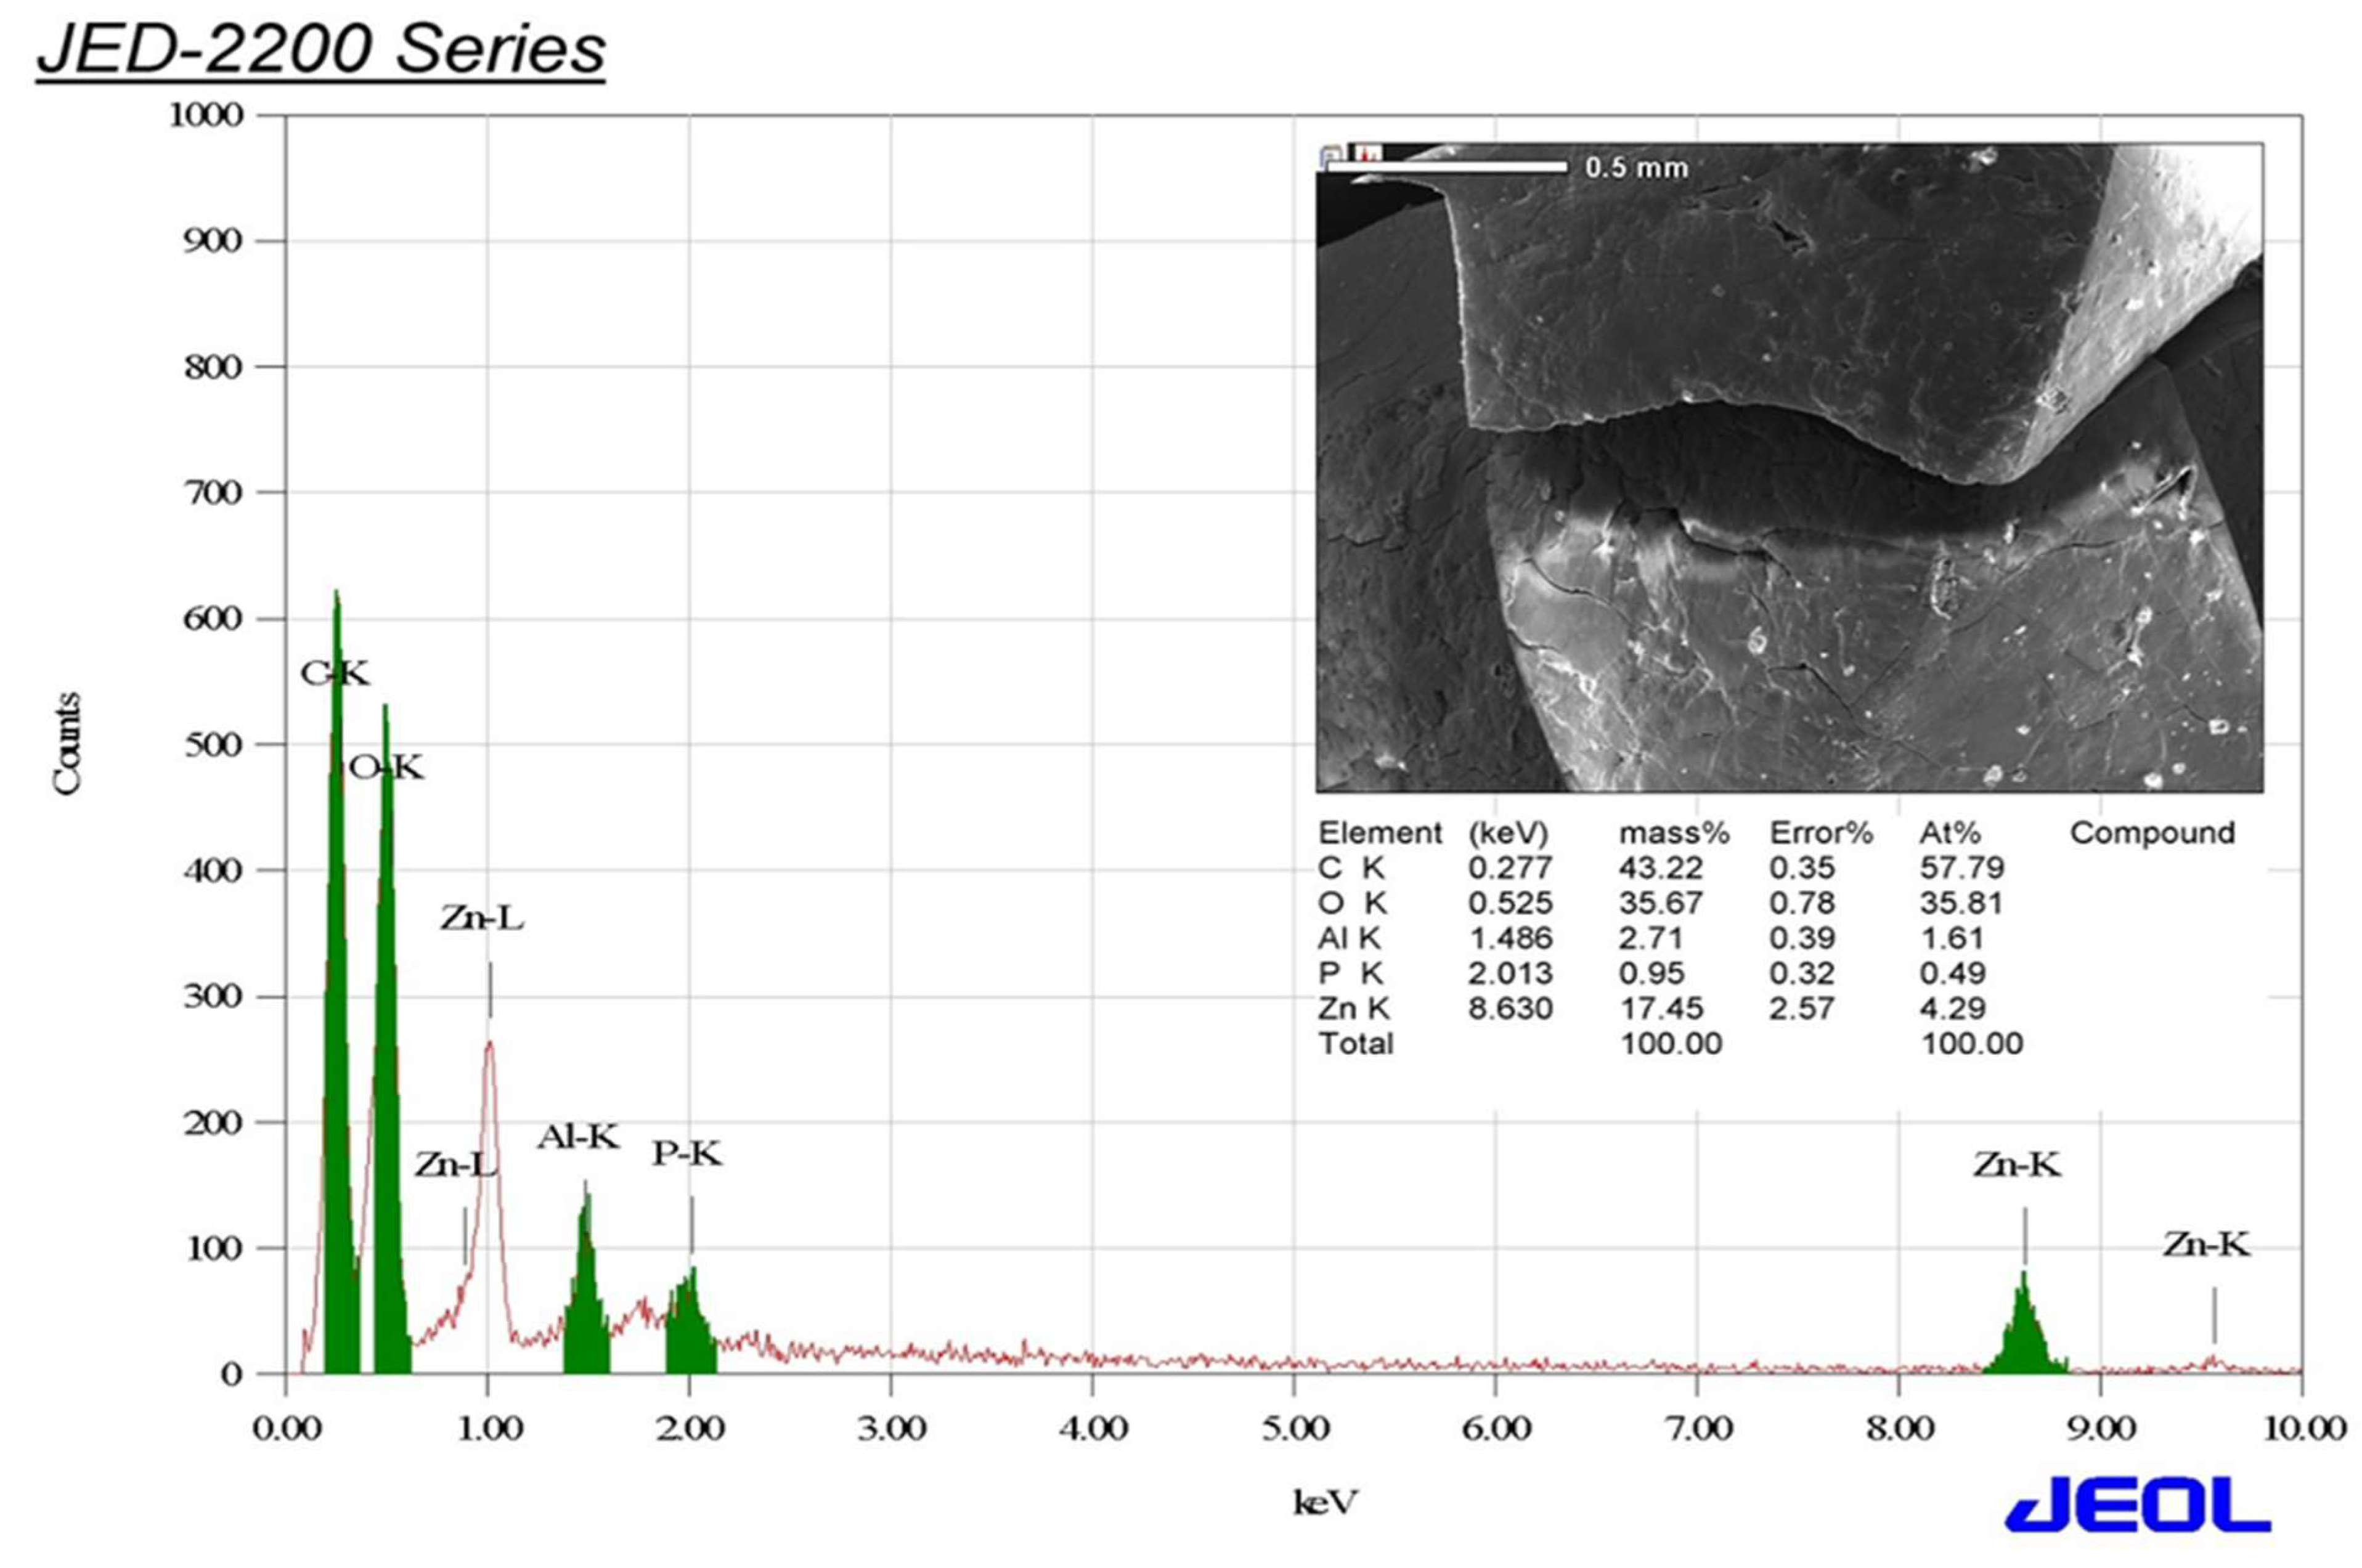Click the Compound column header

[x=2152, y=833]
